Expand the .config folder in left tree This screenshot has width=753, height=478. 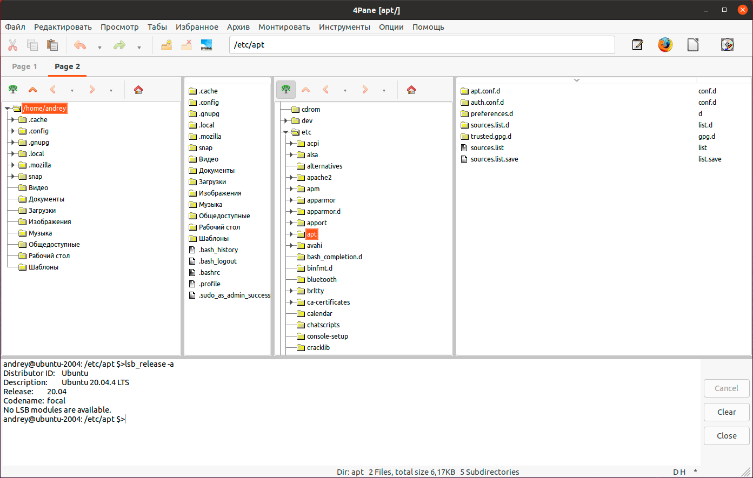click(x=12, y=131)
